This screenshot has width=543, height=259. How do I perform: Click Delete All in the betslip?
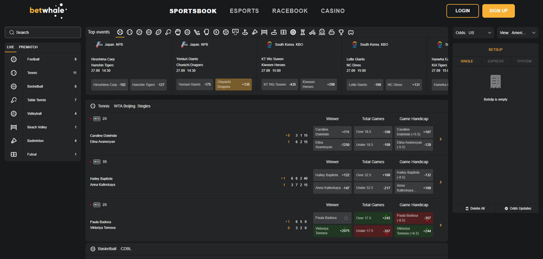click(475, 209)
